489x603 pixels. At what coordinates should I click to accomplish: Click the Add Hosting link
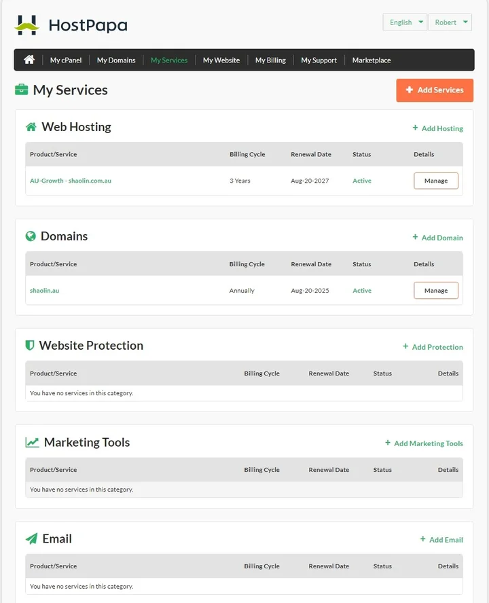(437, 128)
